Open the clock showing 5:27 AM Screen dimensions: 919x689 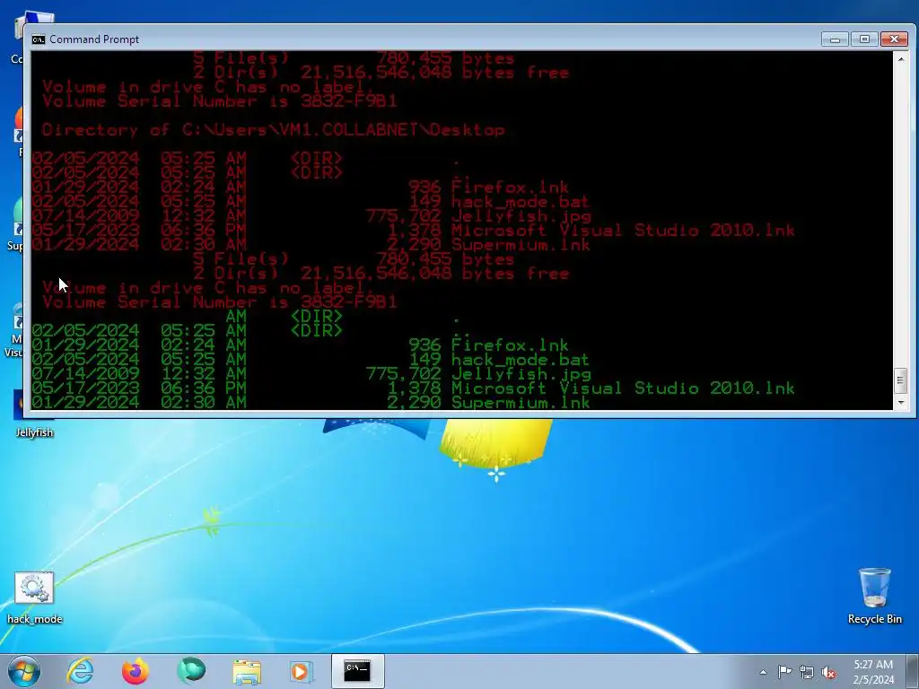[x=873, y=672]
